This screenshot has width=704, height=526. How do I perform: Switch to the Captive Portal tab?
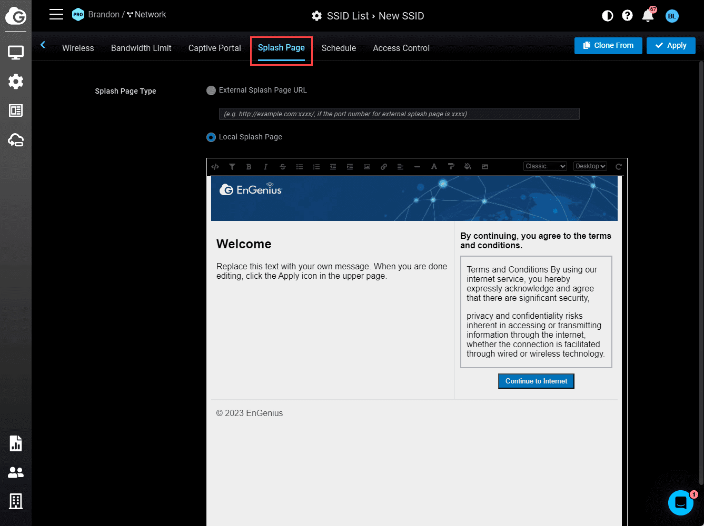[x=215, y=48]
